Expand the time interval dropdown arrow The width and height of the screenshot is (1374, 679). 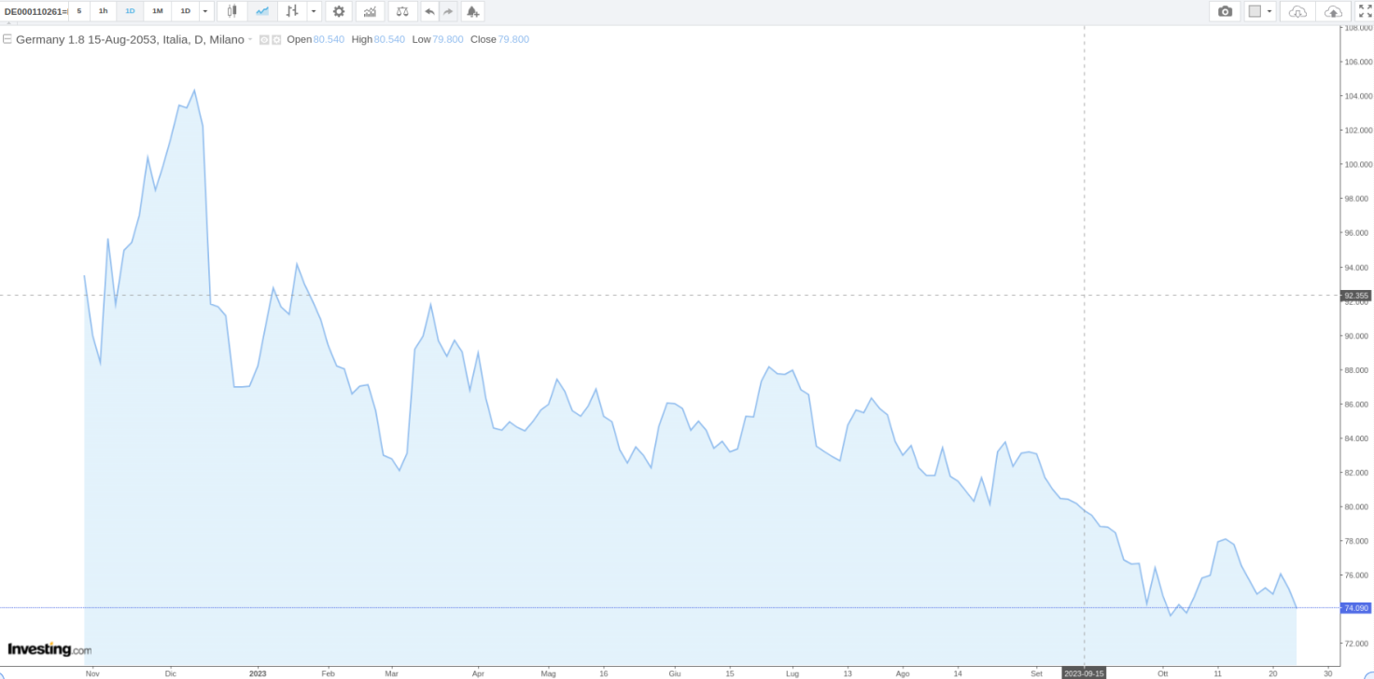tap(205, 11)
